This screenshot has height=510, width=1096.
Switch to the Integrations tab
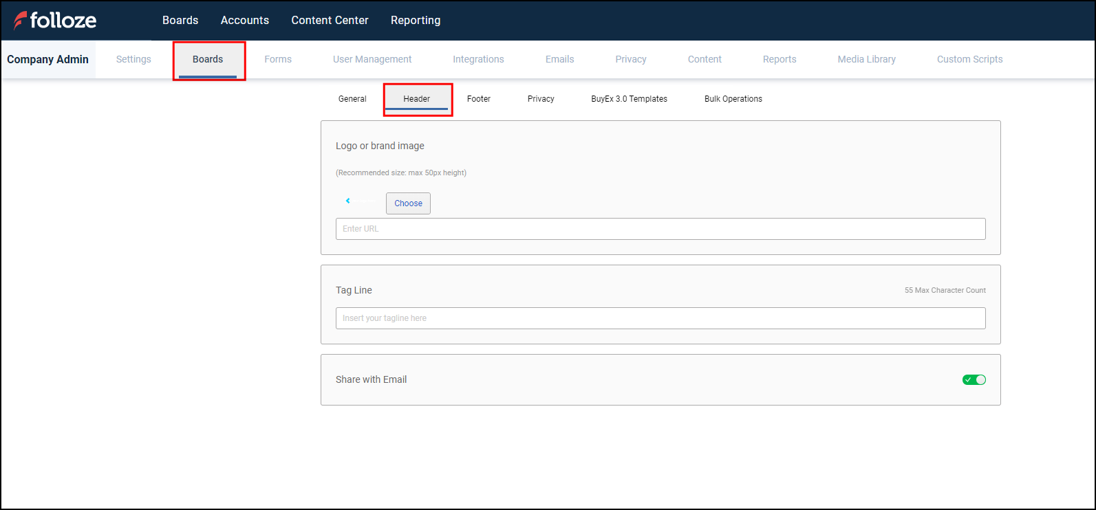pos(478,59)
